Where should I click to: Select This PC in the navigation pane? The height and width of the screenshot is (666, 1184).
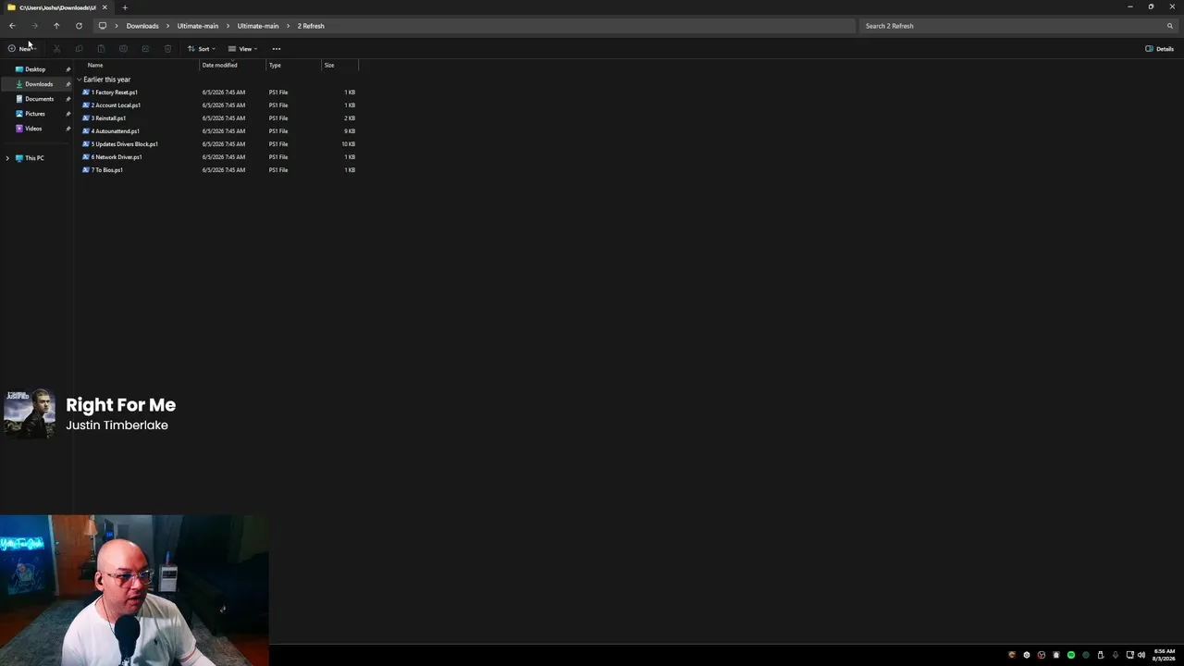point(34,158)
